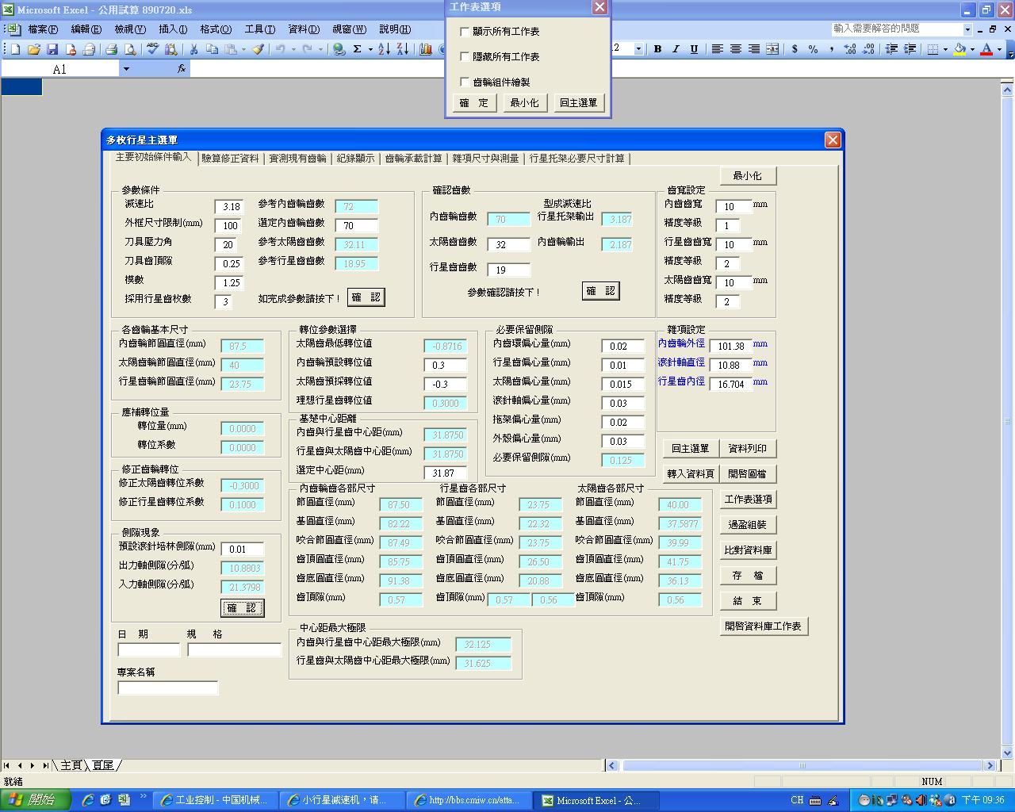Screen dimensions: 1015x812
Task: Click 回主選單 in 工作表選項 dialog
Action: (579, 103)
